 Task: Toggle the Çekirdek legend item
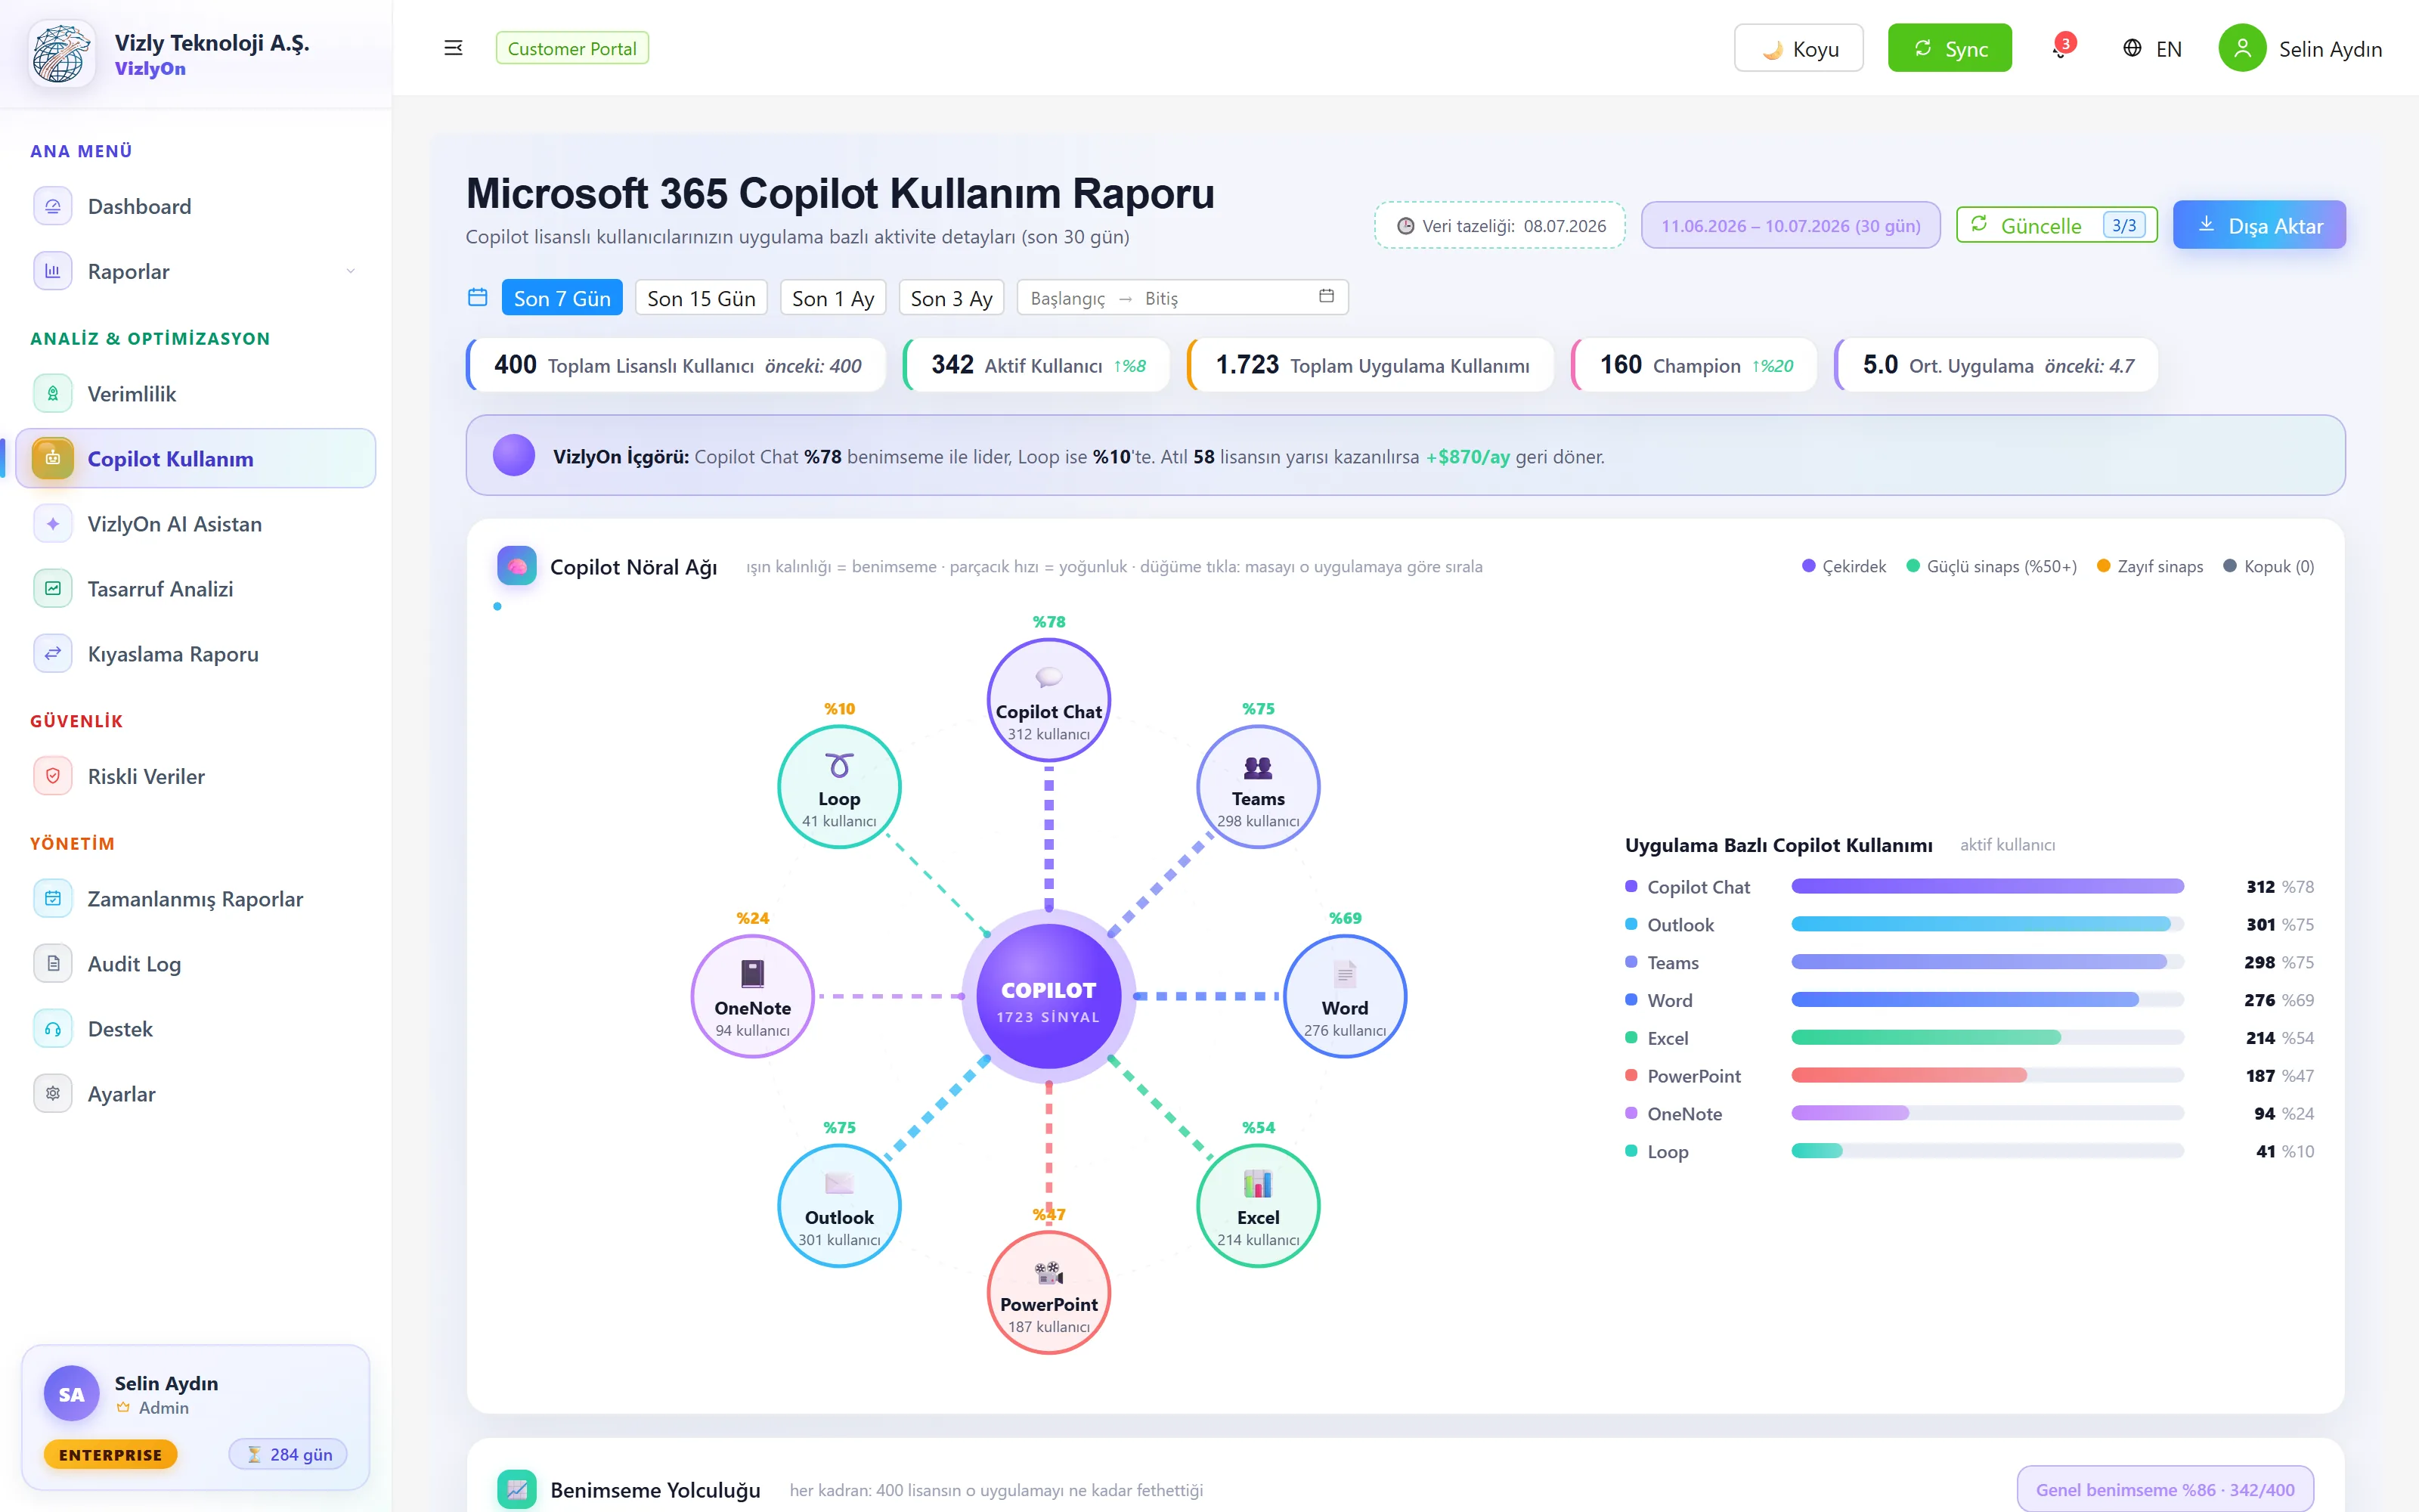(1843, 566)
